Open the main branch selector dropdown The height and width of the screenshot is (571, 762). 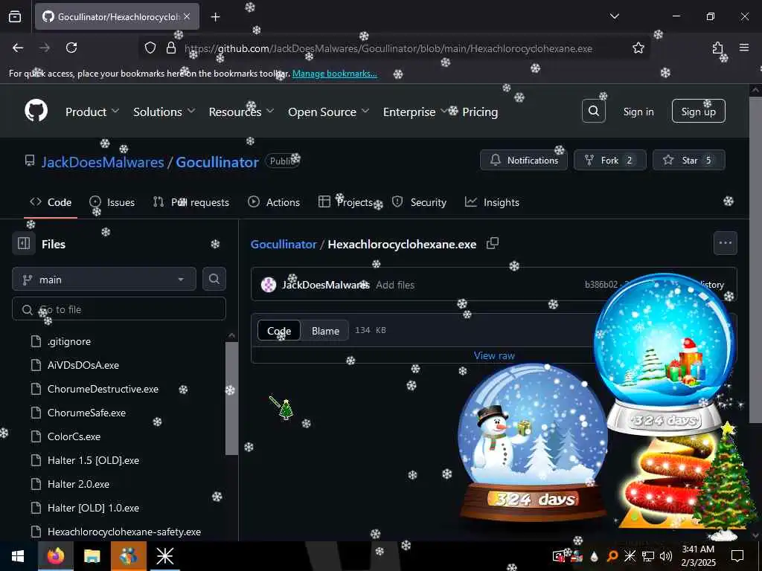(x=104, y=280)
